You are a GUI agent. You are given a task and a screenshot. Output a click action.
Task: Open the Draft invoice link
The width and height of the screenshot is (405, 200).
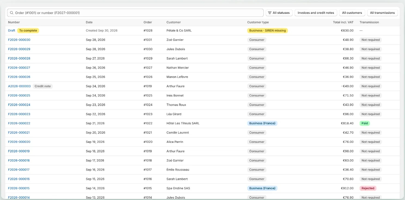pyautogui.click(x=12, y=31)
